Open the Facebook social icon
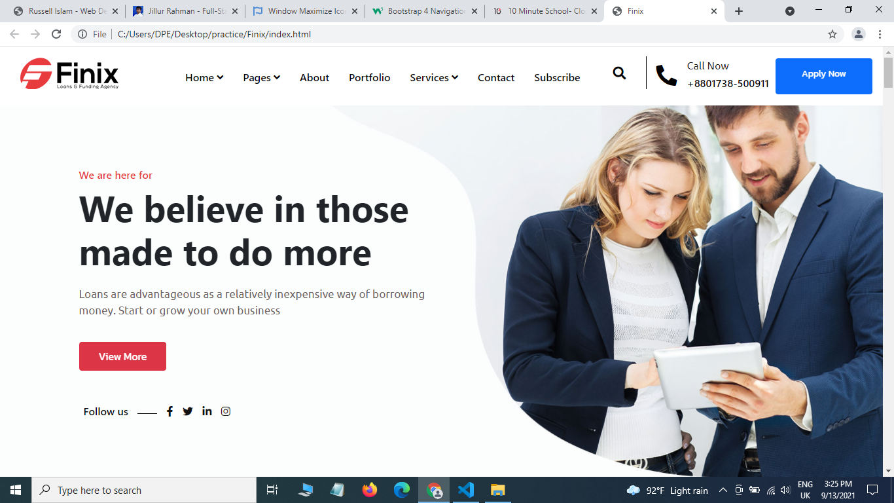 pyautogui.click(x=170, y=411)
